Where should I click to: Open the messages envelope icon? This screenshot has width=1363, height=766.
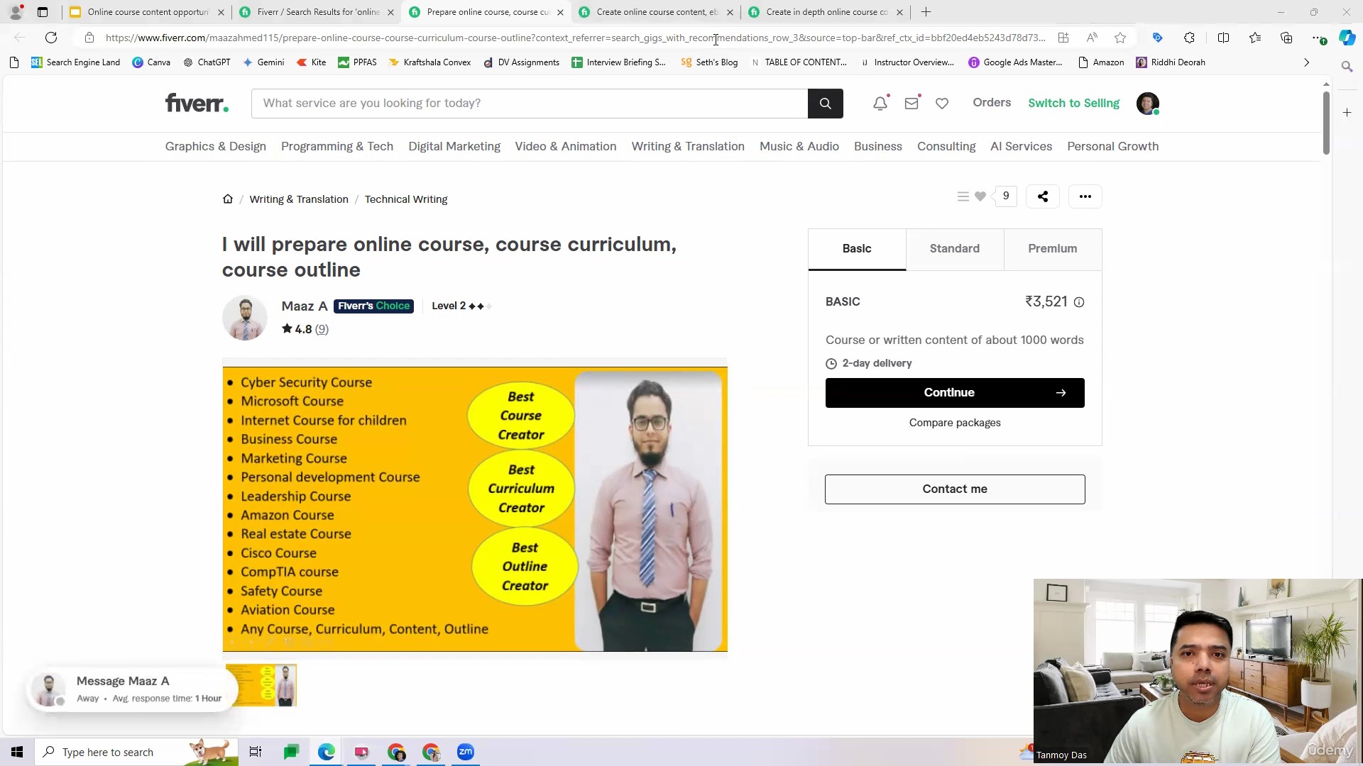pyautogui.click(x=912, y=104)
